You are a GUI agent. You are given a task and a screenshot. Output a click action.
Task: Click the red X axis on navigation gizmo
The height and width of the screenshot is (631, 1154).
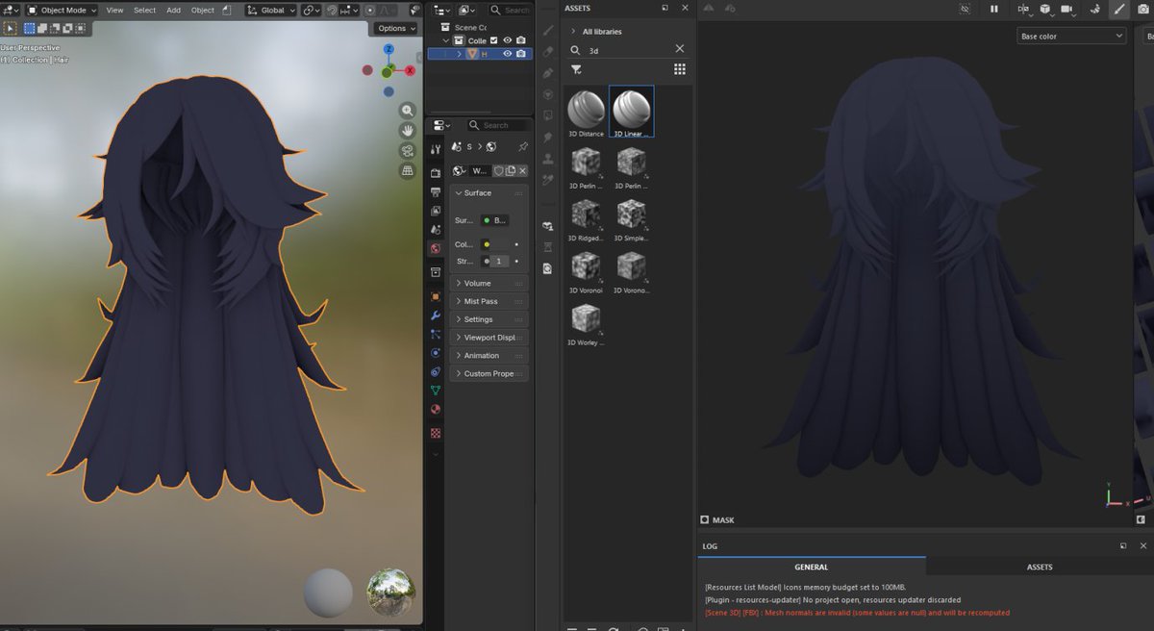tap(411, 70)
